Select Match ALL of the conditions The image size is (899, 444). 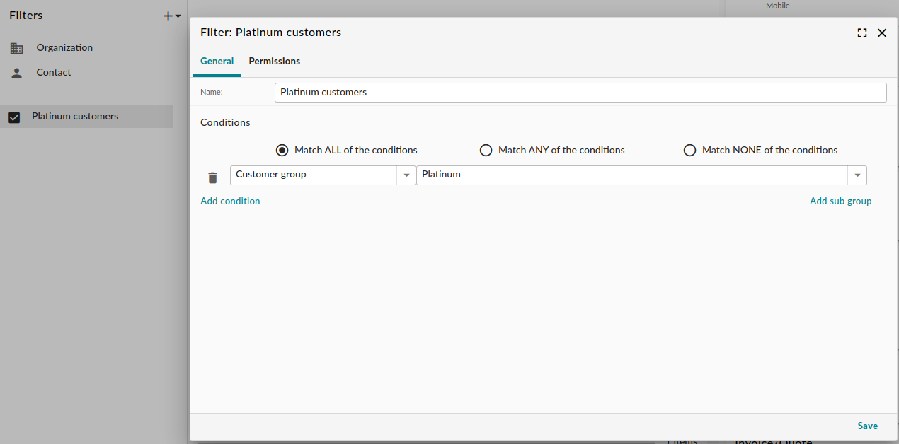[x=282, y=150]
